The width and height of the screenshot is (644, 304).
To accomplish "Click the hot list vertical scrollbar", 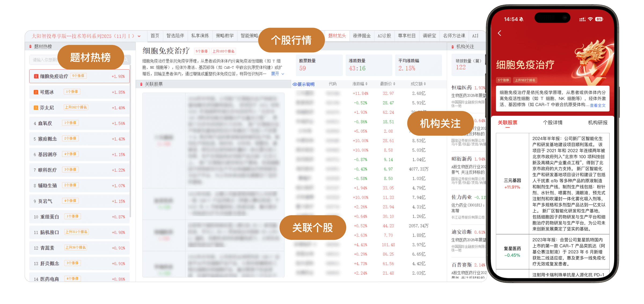I will coord(130,140).
